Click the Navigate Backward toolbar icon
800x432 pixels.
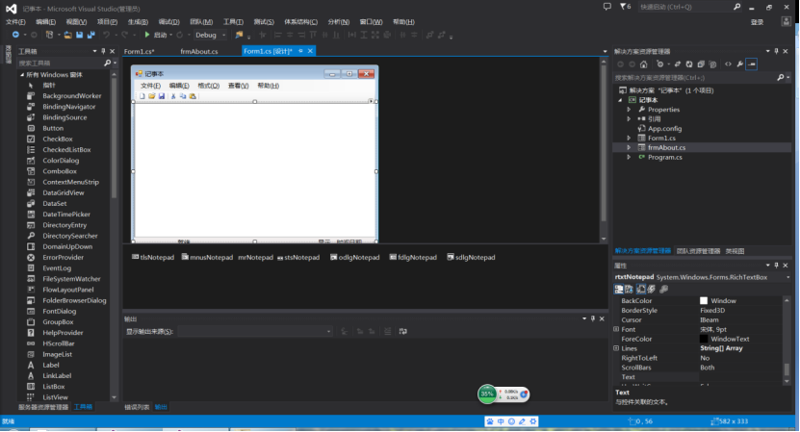[x=15, y=35]
